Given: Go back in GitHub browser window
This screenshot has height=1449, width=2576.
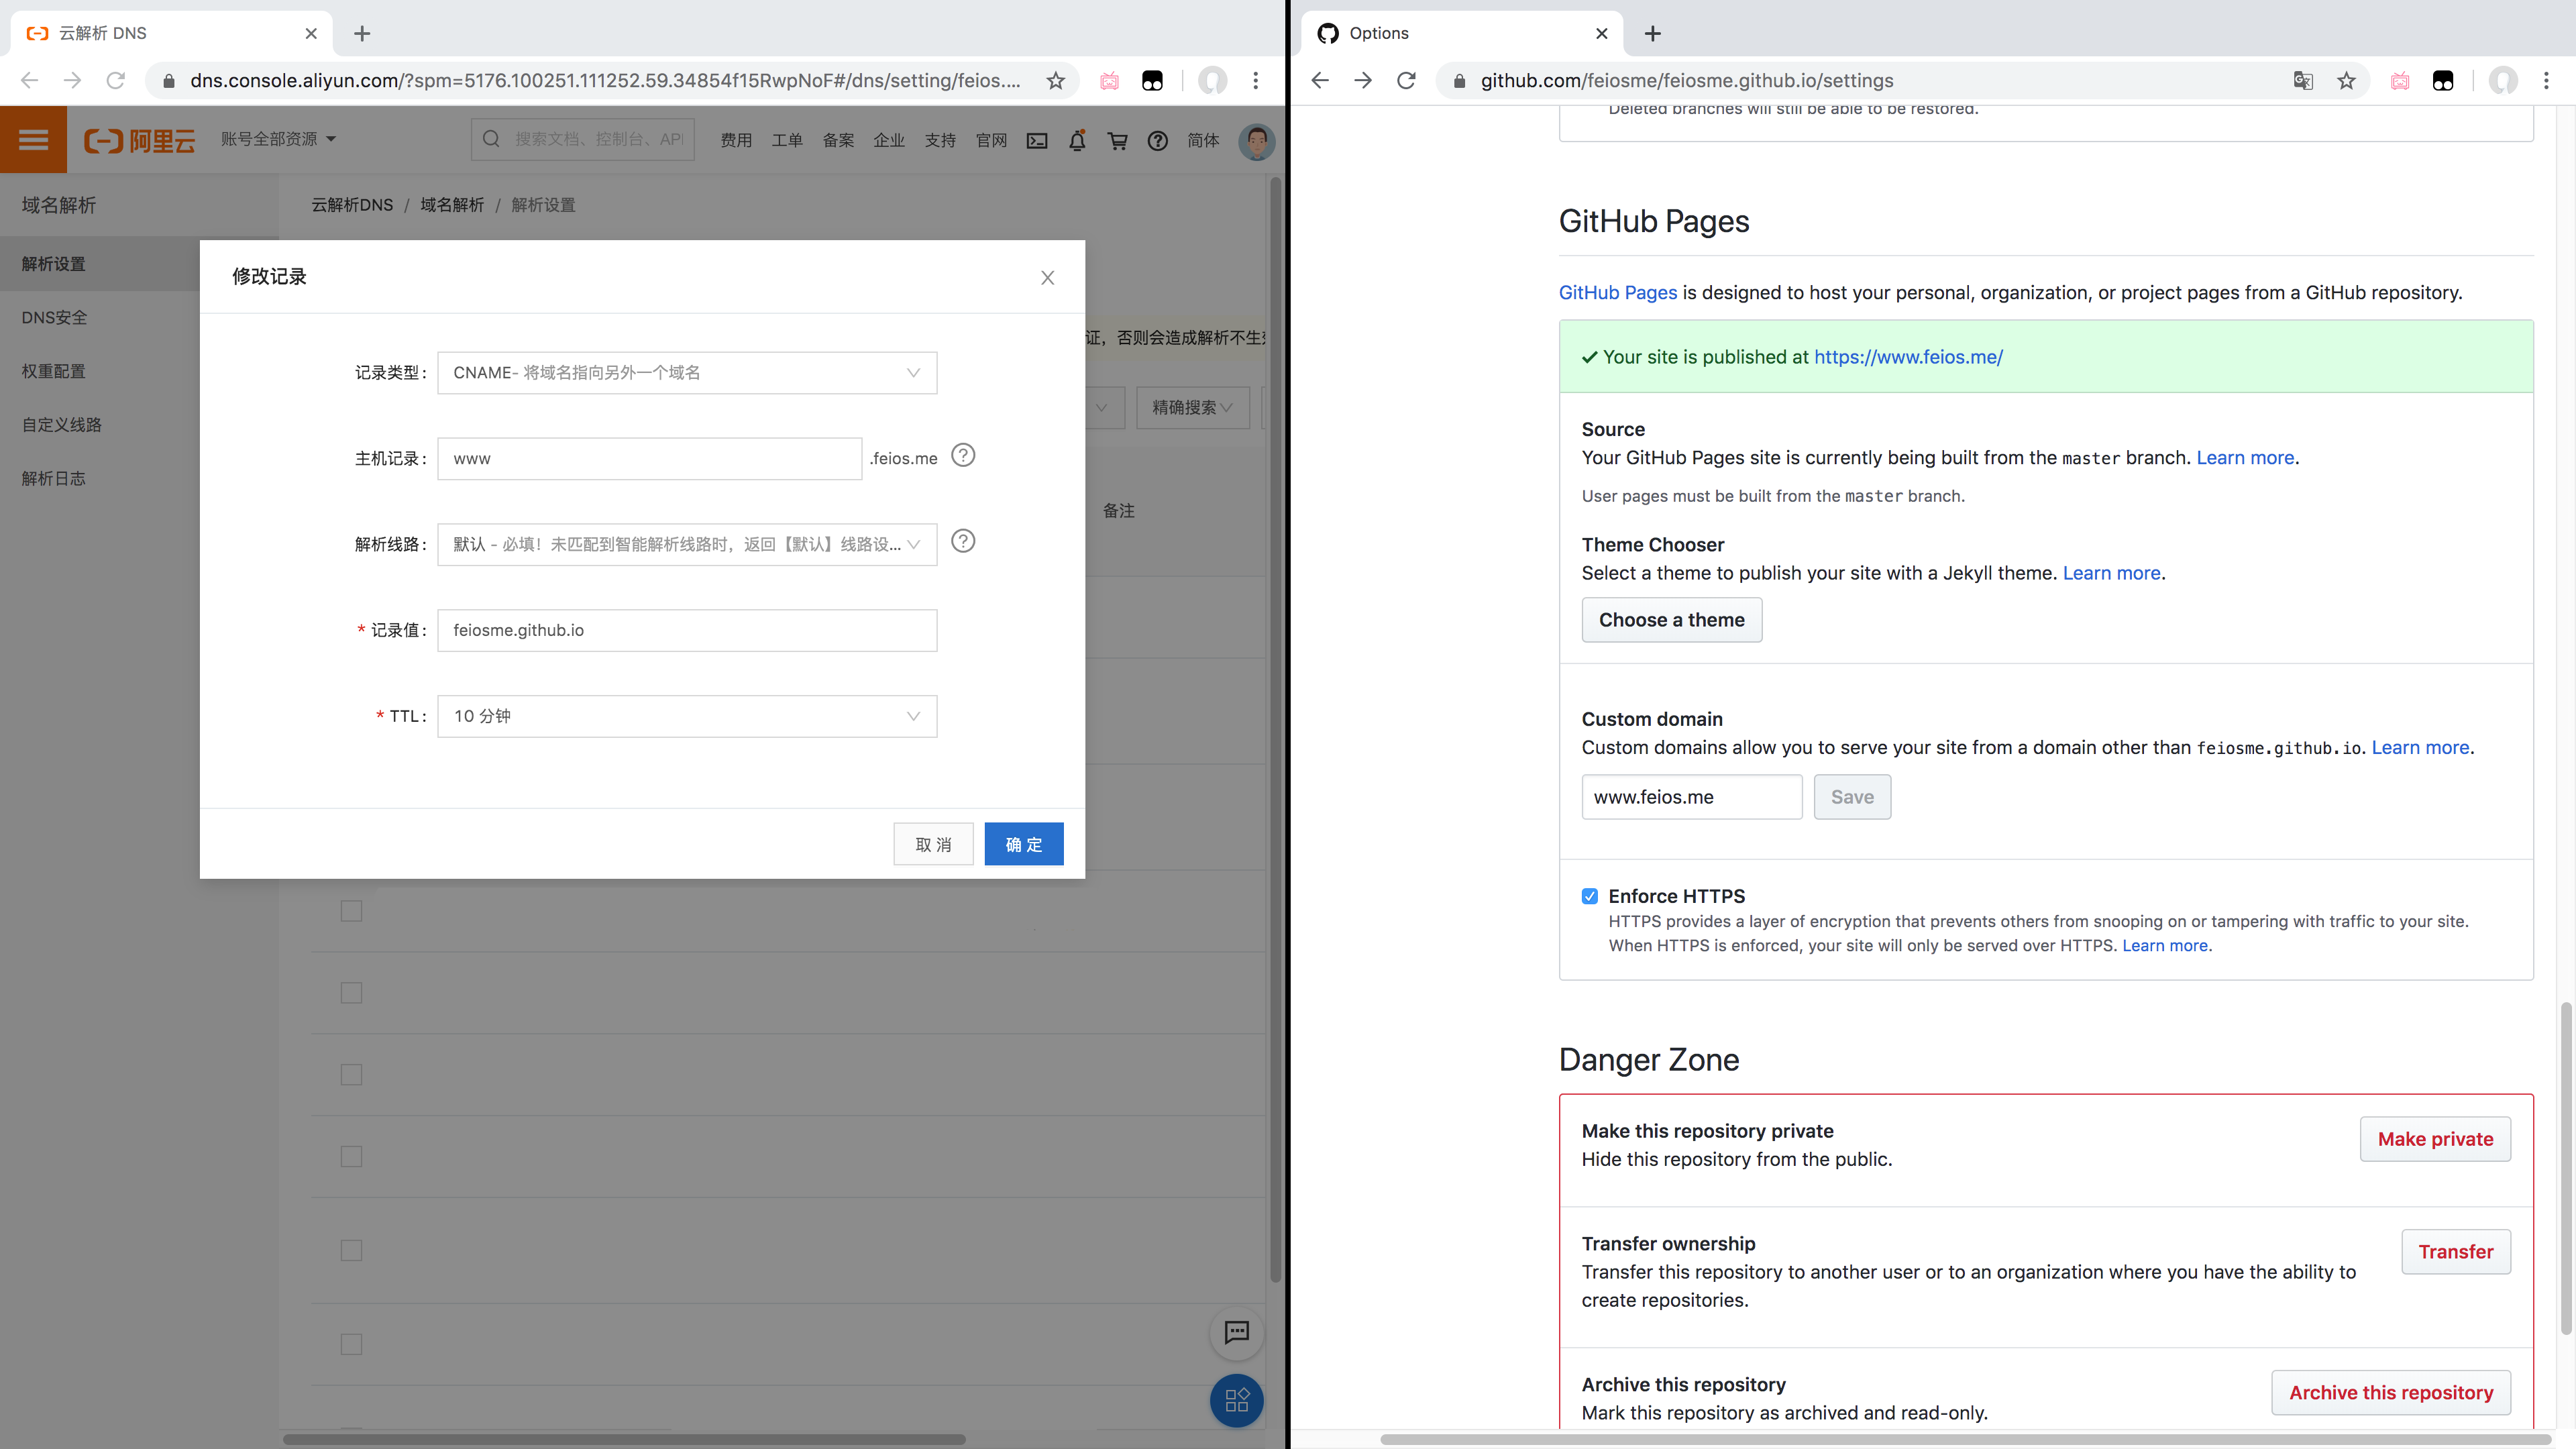Looking at the screenshot, I should pos(1320,81).
